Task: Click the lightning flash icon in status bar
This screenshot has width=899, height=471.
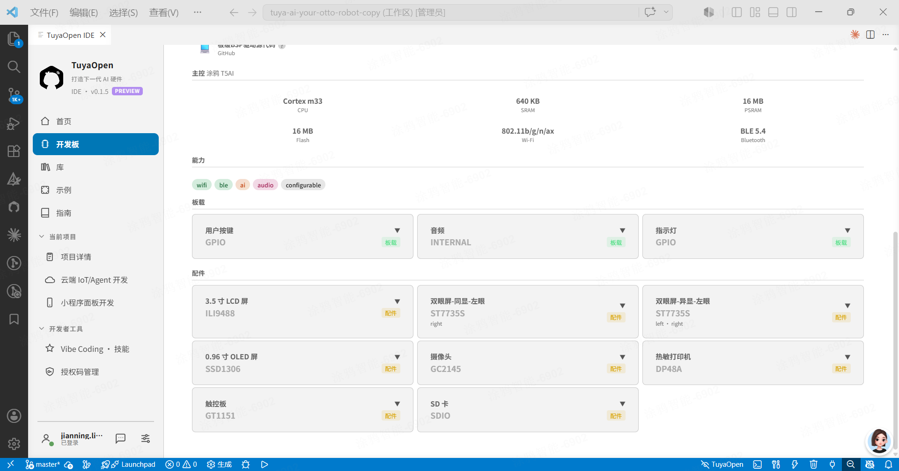Action: (x=795, y=464)
